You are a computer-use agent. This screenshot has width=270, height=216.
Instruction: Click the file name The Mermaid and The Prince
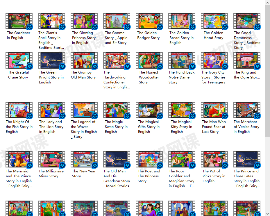click(19, 178)
